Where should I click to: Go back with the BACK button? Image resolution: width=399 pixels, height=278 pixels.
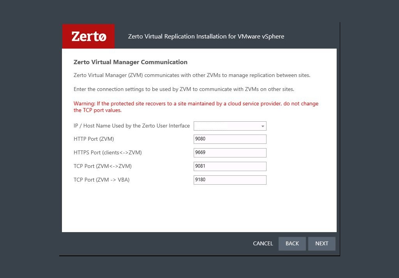(292, 244)
